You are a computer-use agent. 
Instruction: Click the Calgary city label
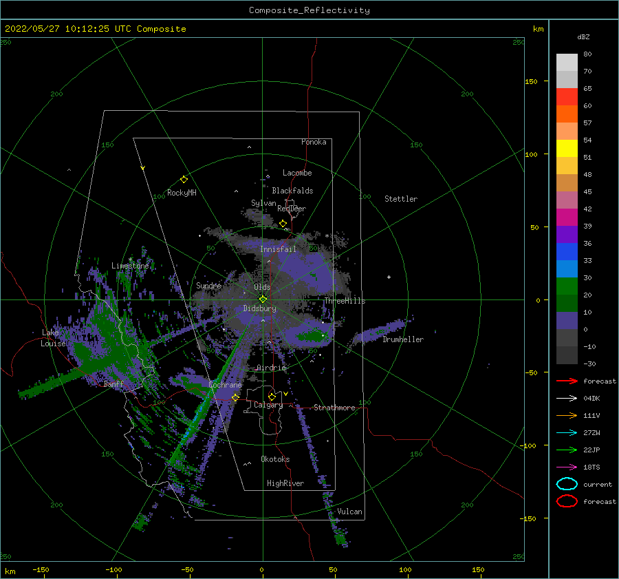point(268,405)
